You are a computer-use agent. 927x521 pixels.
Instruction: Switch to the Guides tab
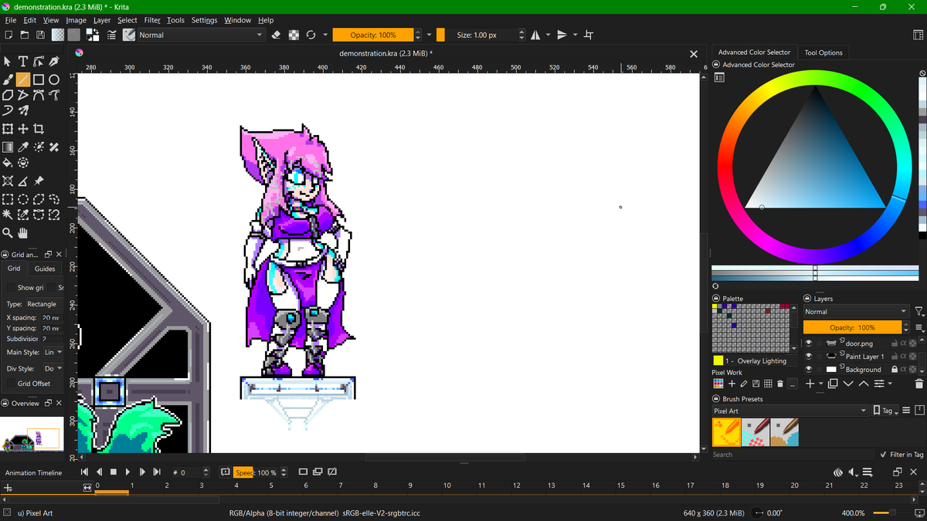pos(45,269)
